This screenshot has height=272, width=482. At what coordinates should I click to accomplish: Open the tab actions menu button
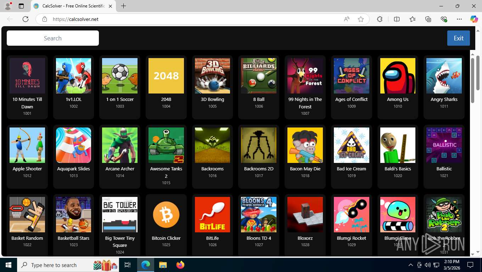[21, 6]
